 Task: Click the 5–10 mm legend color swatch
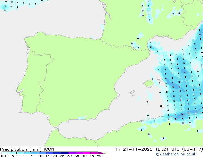click(35, 153)
